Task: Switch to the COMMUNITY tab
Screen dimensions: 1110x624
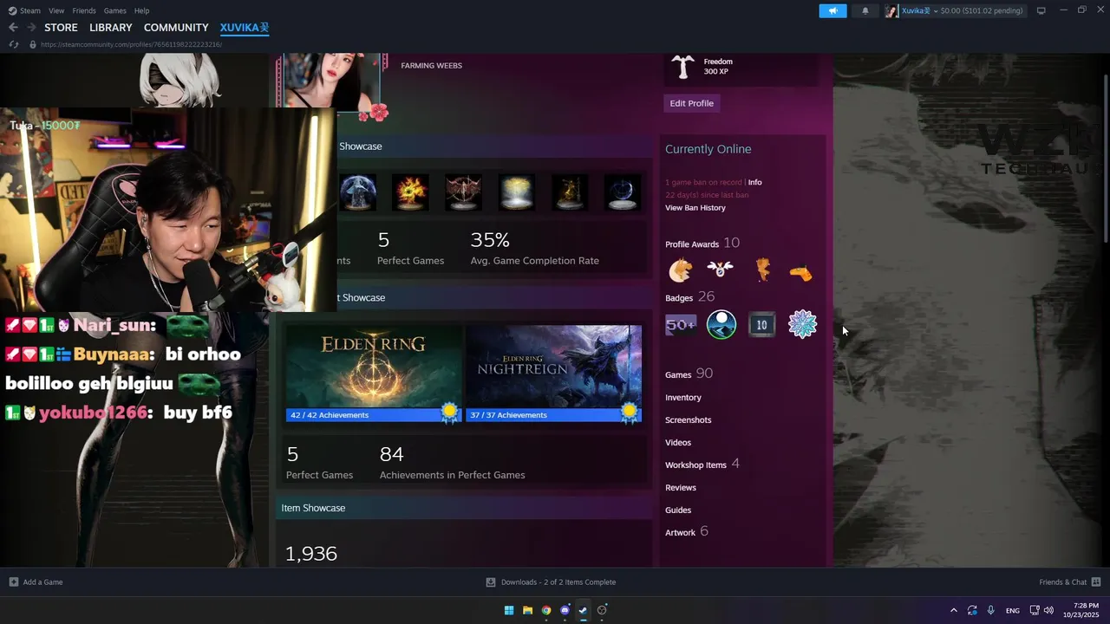Action: pos(176,28)
